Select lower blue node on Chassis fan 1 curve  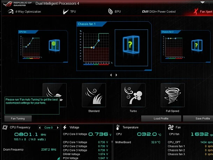[x=94, y=48]
